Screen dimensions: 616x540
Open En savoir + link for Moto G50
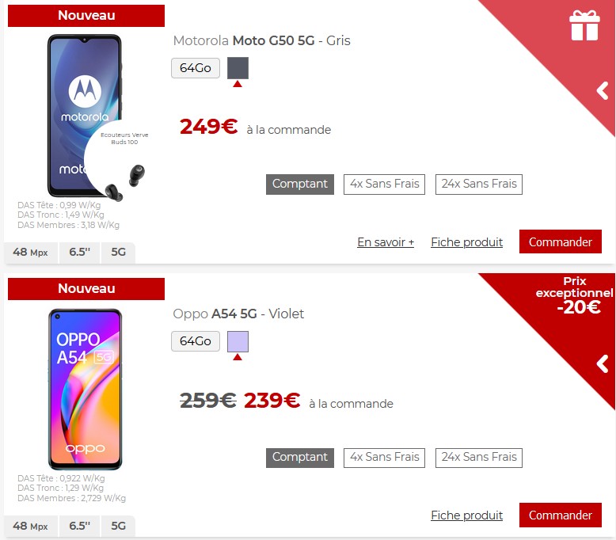pyautogui.click(x=386, y=242)
